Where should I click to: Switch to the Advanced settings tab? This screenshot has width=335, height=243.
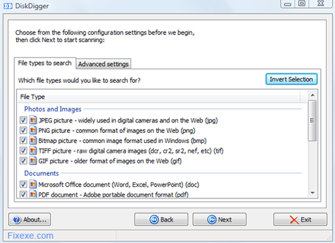point(103,64)
